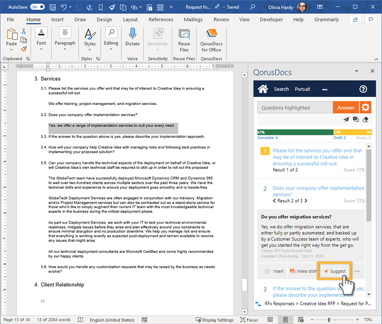The width and height of the screenshot is (382, 324).
Task: Open the QorusDocs pane options dropdown arrow
Action: (356, 71)
